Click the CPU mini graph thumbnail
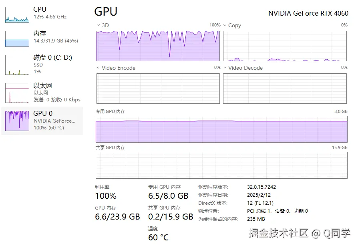Viewport: 358px width, 246px height. click(x=17, y=14)
